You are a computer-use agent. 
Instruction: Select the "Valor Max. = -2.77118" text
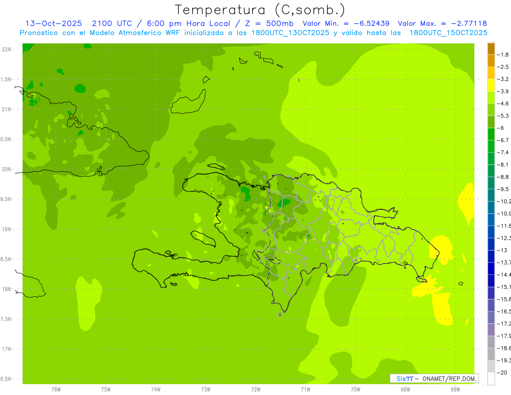[442, 23]
